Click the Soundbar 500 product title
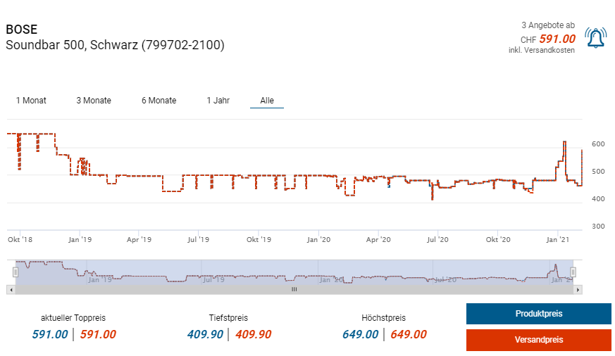 115,45
